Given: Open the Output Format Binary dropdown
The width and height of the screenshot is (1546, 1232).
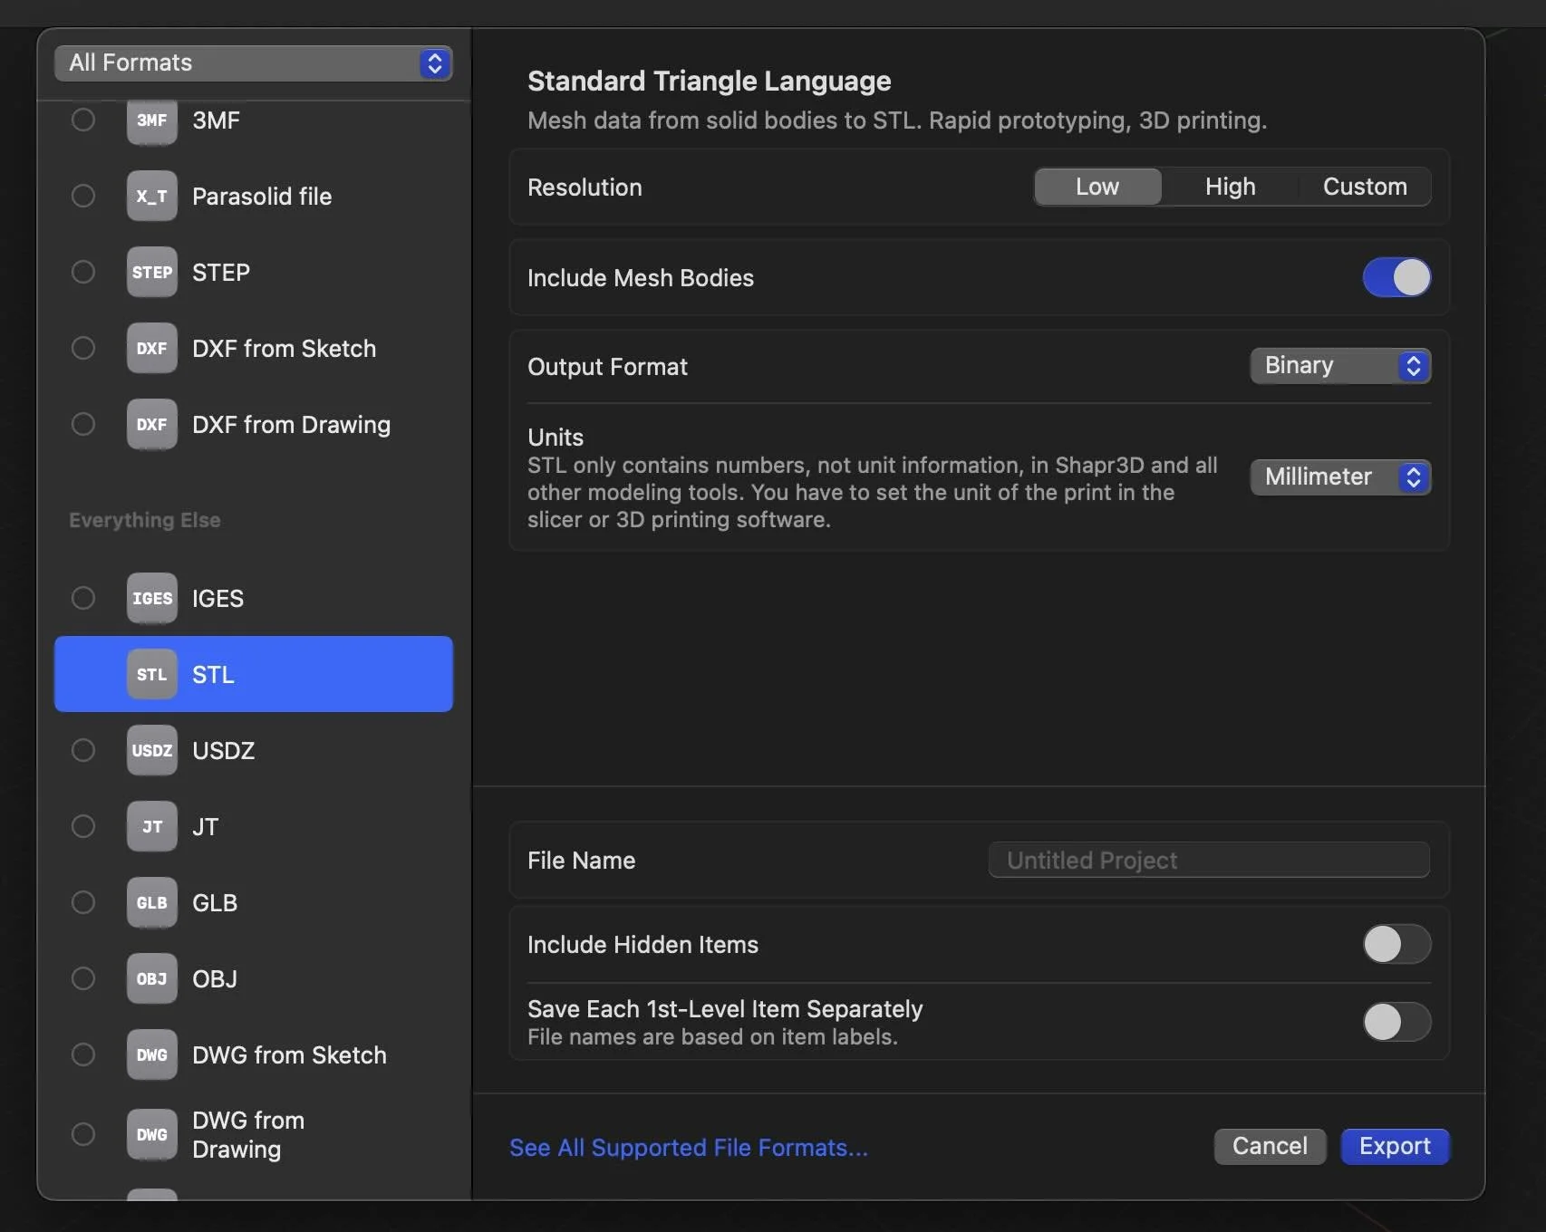Looking at the screenshot, I should tap(1340, 366).
